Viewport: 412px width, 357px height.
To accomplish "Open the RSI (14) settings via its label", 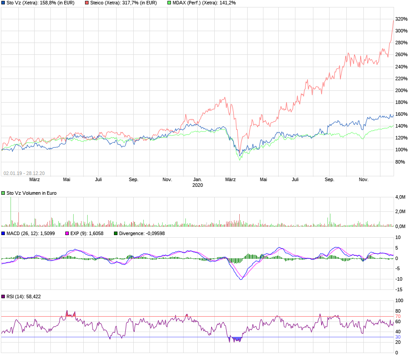I will coord(22,296).
